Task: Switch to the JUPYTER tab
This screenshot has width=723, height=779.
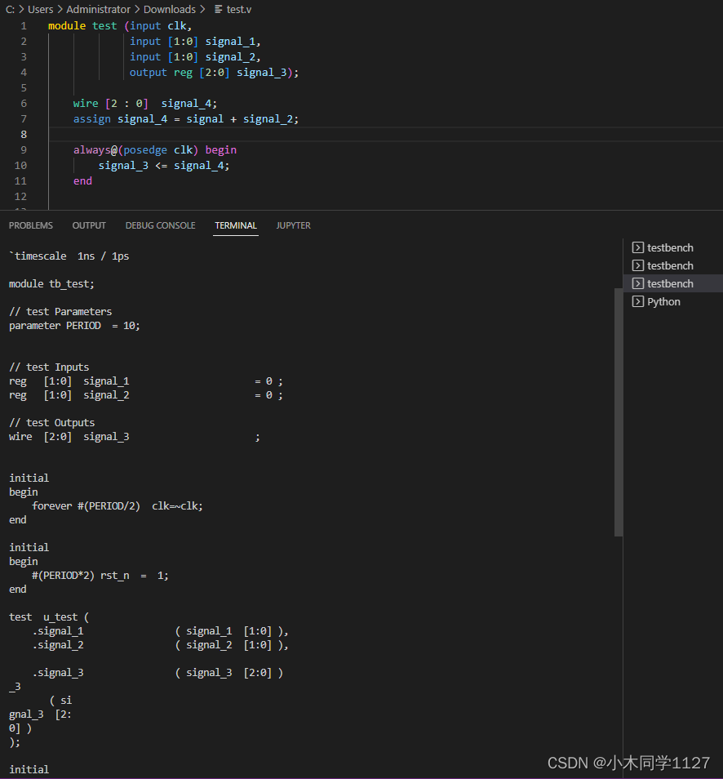Action: click(294, 225)
